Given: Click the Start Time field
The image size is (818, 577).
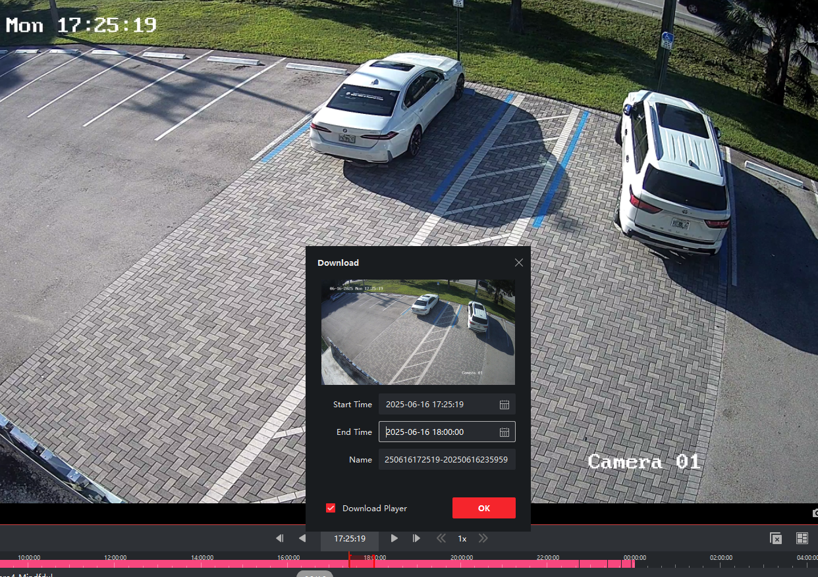Looking at the screenshot, I should coord(438,405).
